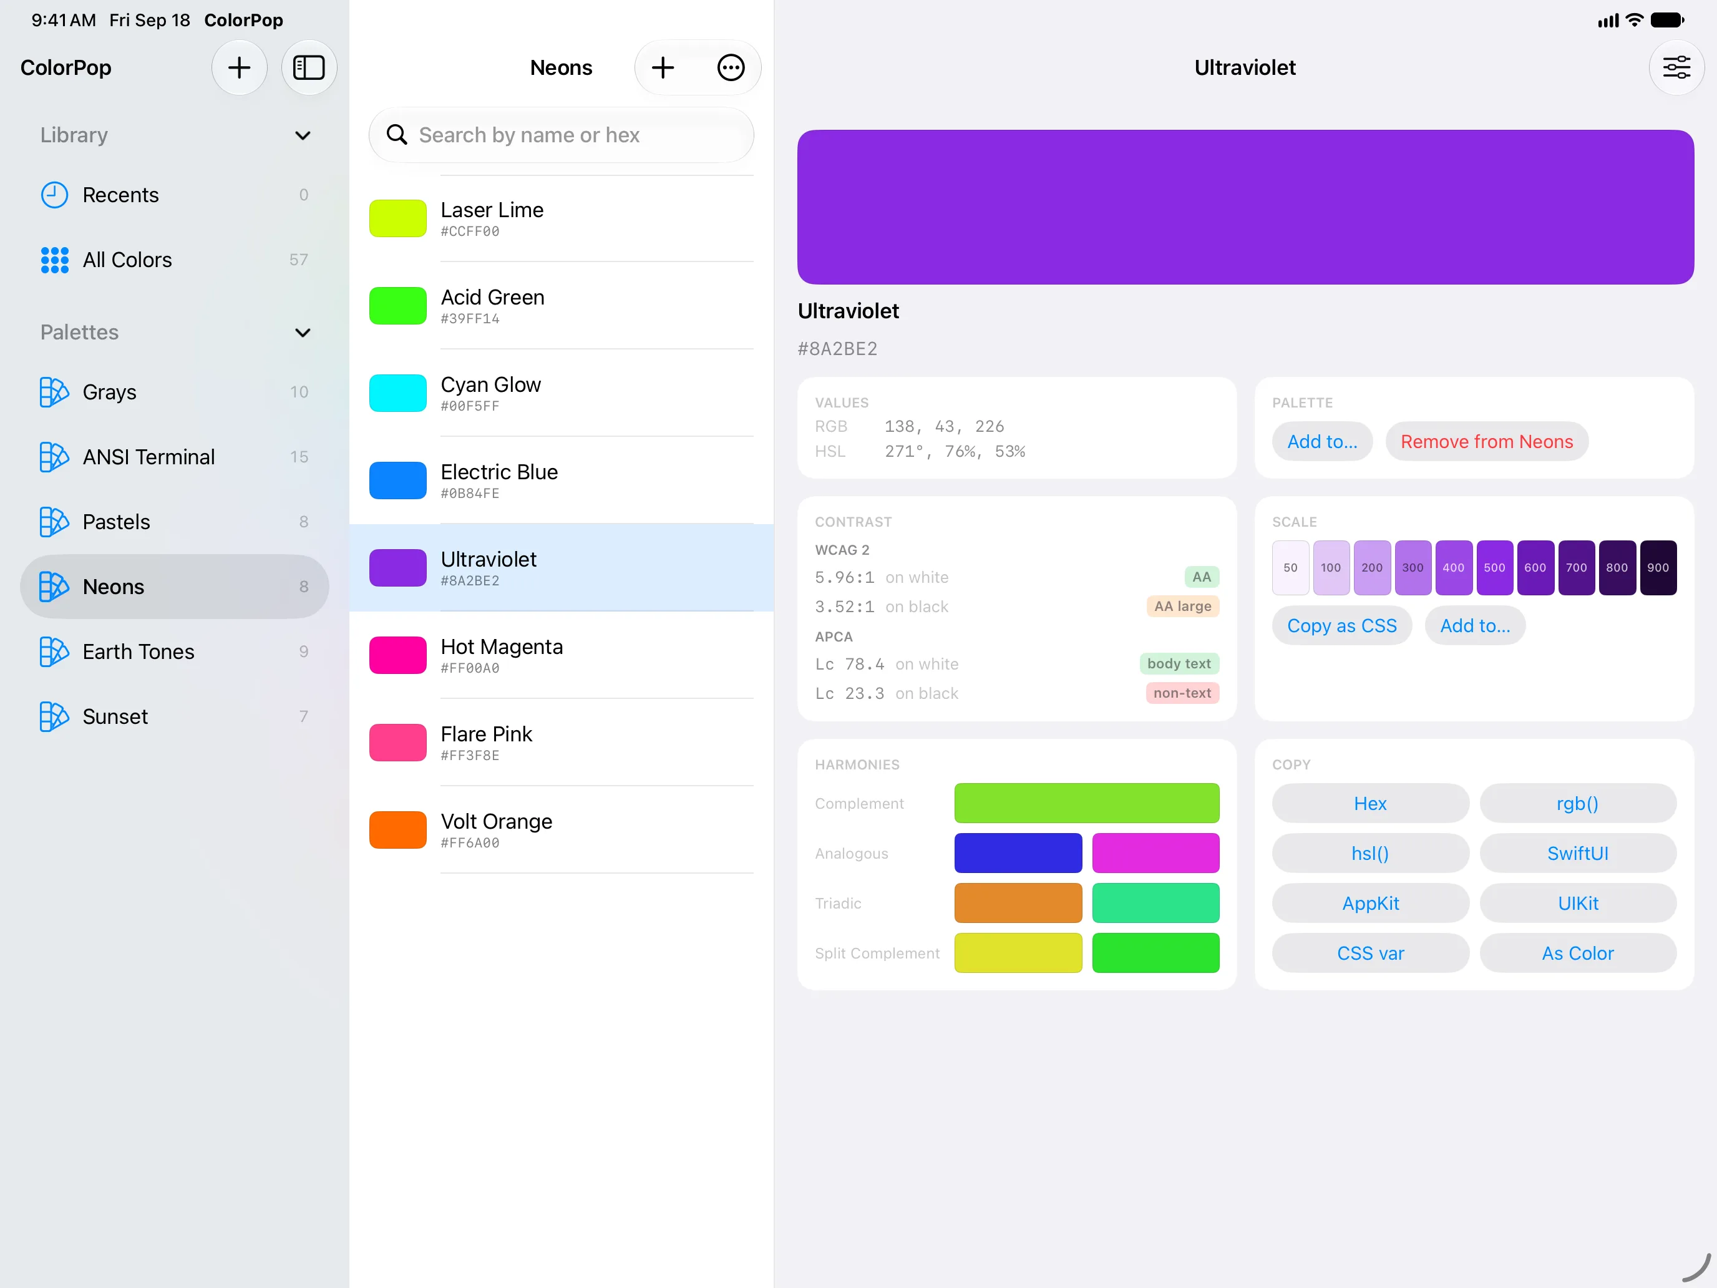1717x1288 pixels.
Task: Copy the color as AppKit
Action: pyautogui.click(x=1370, y=904)
